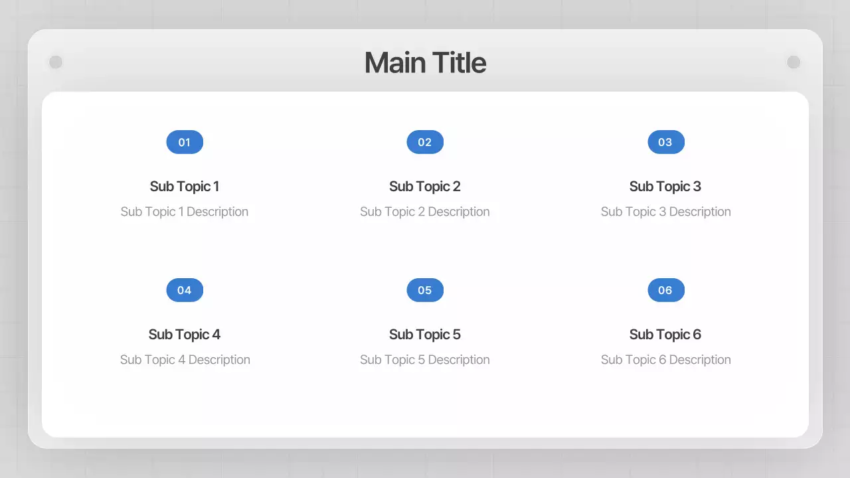850x478 pixels.
Task: Click the Sub Topic 5 heading
Action: [425, 335]
